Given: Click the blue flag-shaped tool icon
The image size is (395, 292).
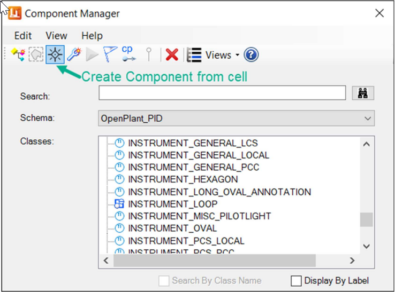Looking at the screenshot, I should click(110, 54).
